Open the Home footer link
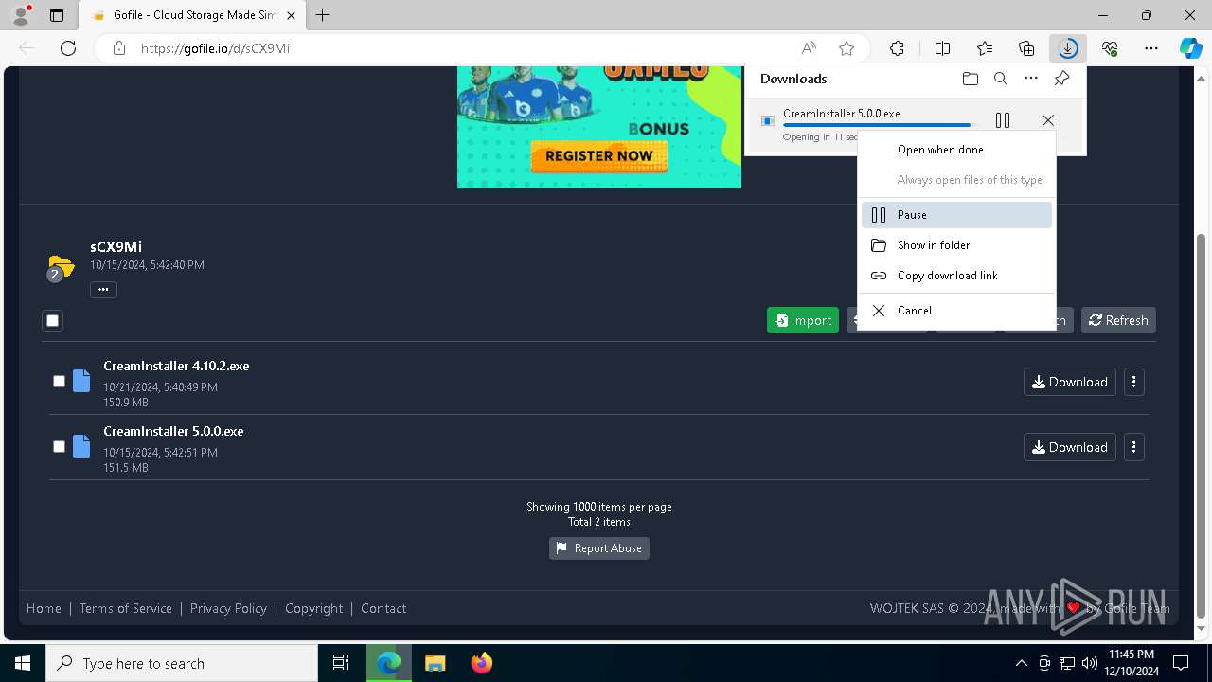This screenshot has height=682, width=1212. point(44,608)
